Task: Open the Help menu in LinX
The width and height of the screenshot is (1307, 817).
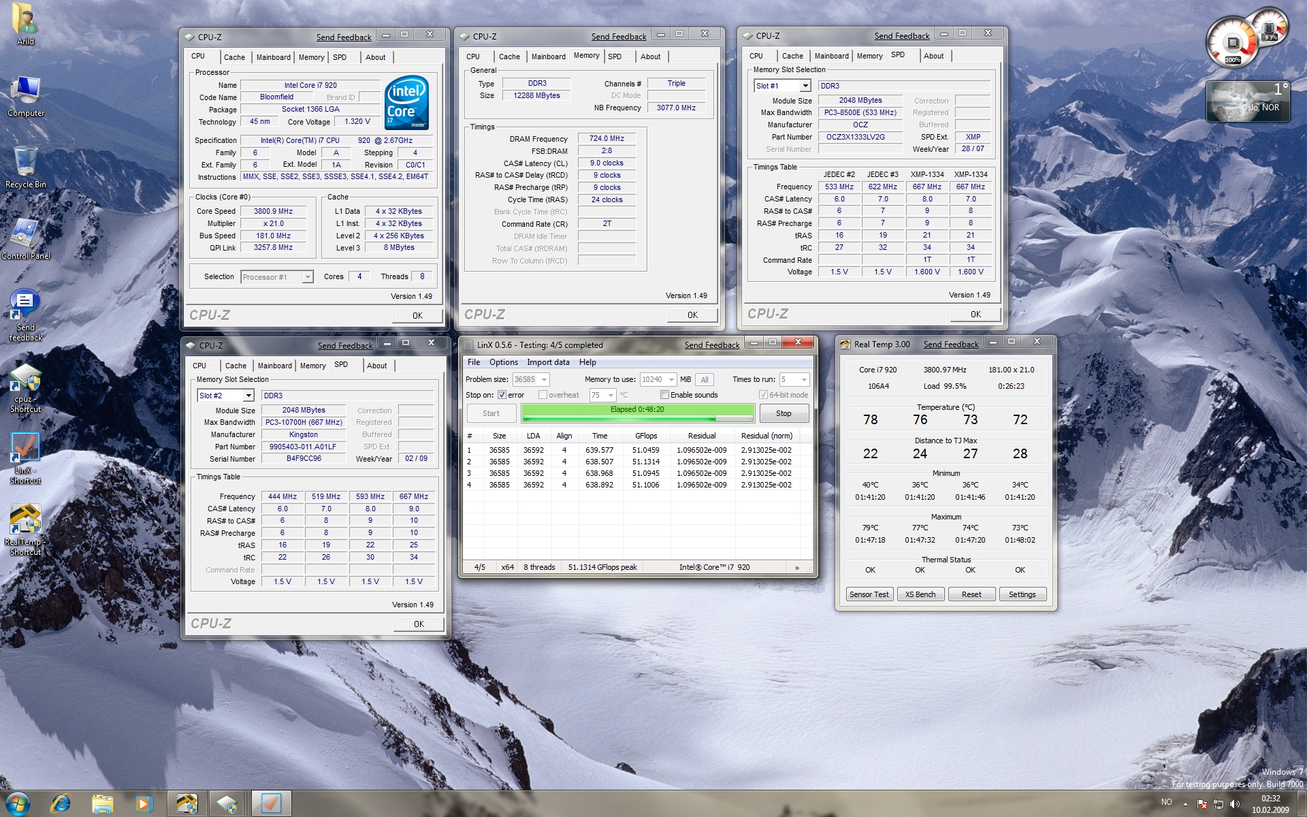Action: click(x=587, y=362)
